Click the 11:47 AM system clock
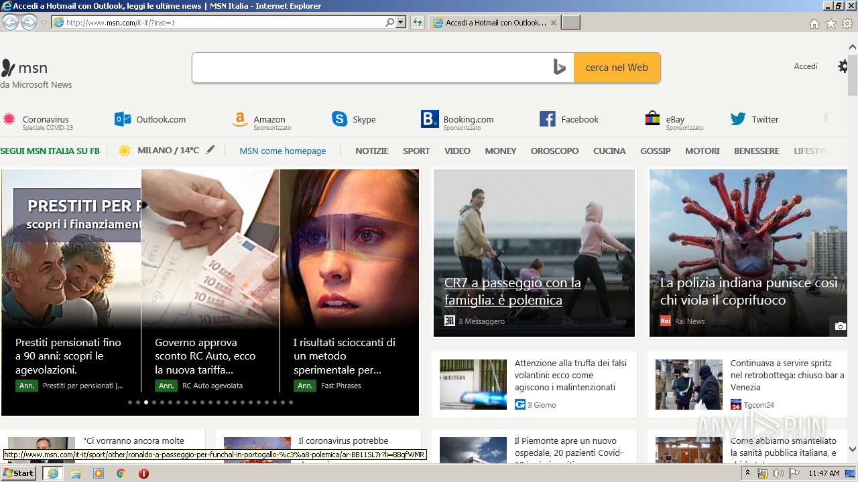The height and width of the screenshot is (482, 858). click(824, 473)
